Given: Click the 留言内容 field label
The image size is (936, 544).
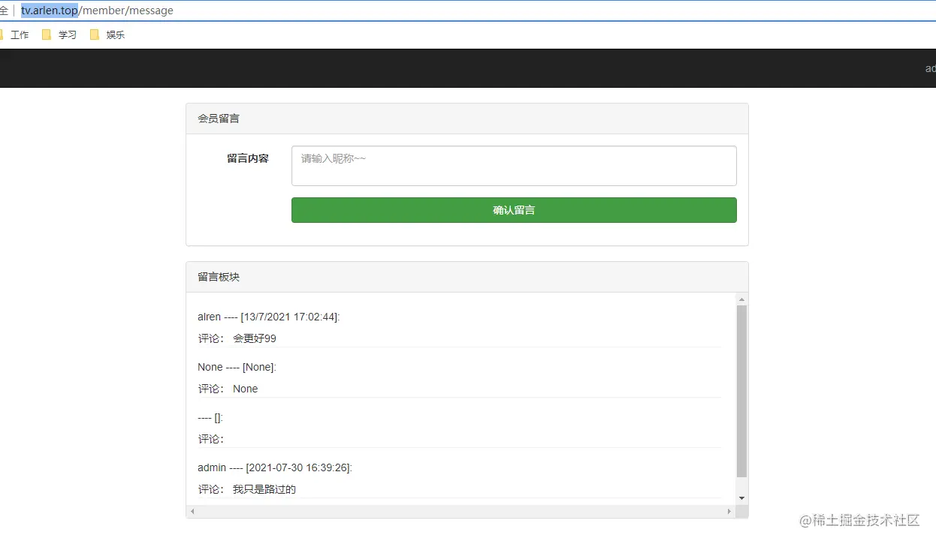Looking at the screenshot, I should coord(248,159).
